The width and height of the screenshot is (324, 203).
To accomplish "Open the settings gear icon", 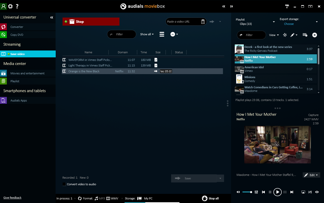I will point(10,6).
